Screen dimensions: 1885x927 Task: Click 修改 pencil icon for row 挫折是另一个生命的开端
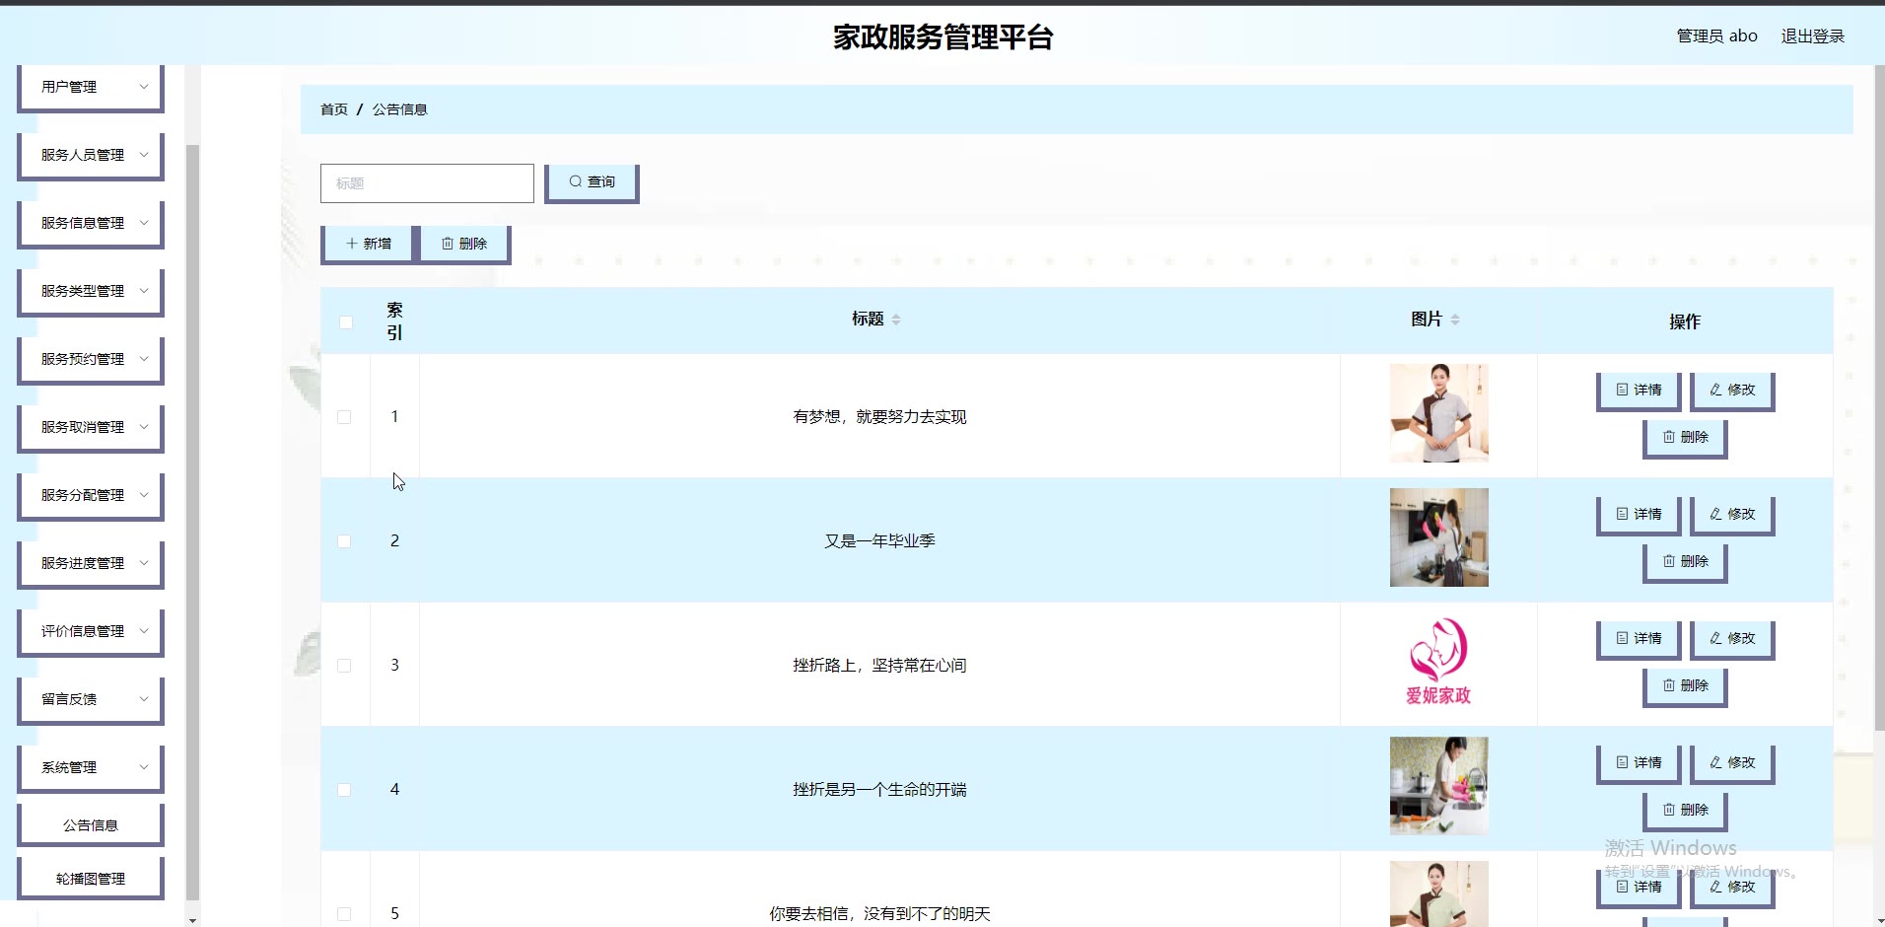(1715, 762)
